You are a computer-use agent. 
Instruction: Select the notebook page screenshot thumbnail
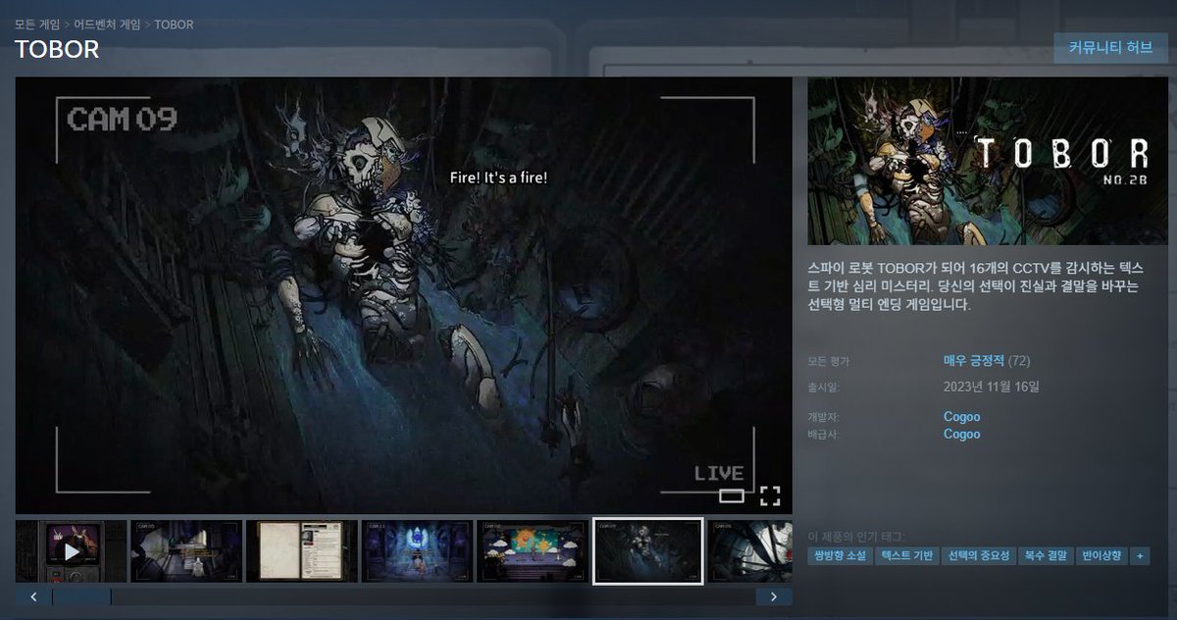click(301, 551)
